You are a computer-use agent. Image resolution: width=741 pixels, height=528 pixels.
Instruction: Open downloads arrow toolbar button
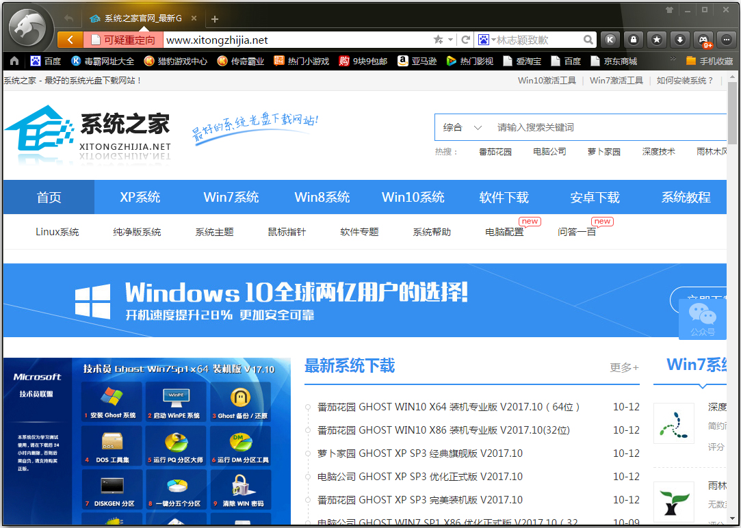point(679,40)
